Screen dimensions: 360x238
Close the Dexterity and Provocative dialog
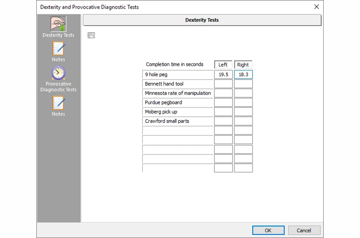pos(317,7)
